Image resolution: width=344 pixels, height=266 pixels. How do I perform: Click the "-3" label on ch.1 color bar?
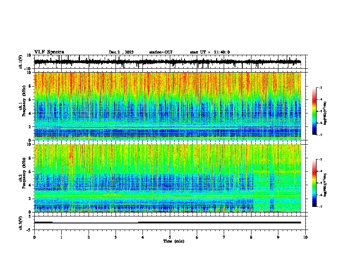point(320,87)
